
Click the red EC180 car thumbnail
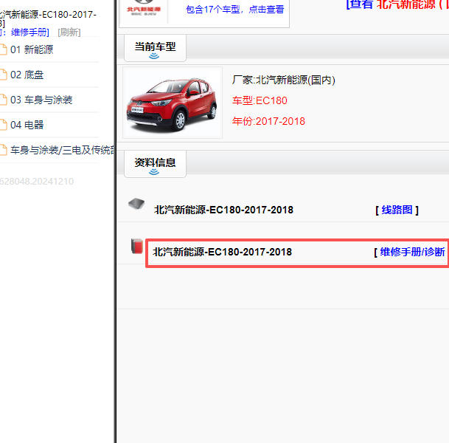pos(172,103)
